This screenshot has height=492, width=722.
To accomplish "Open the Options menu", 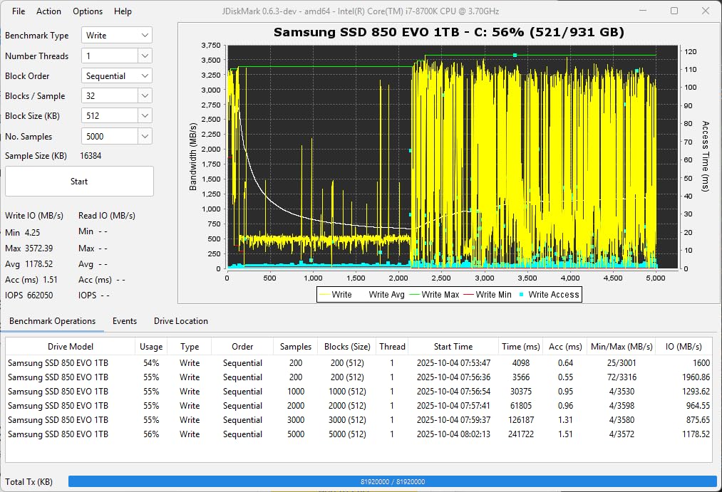I will tap(87, 11).
